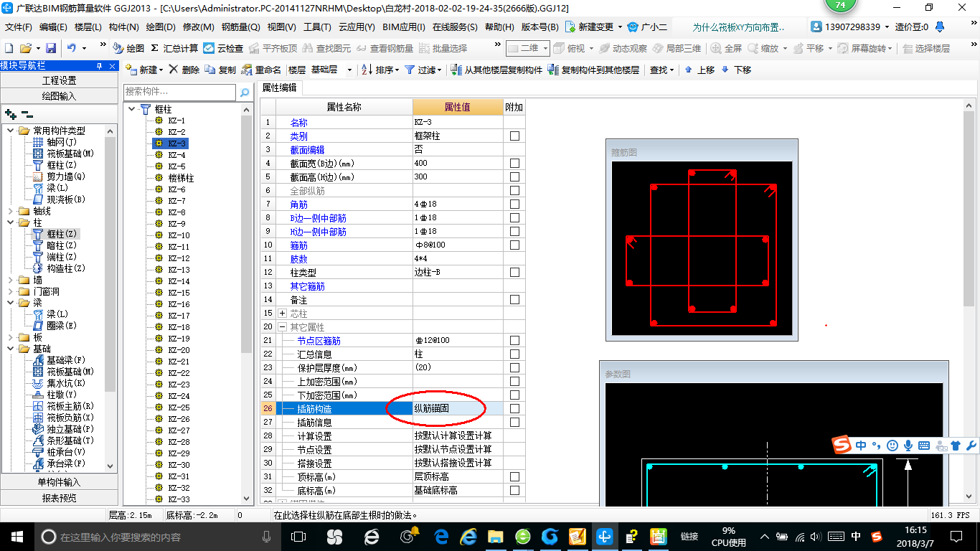Click the expand-all plus icon in navigator
Screen dimensions: 980x551
(10, 113)
